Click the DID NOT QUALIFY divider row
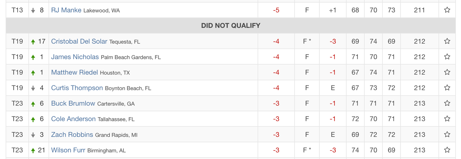The image size is (461, 159). [231, 26]
